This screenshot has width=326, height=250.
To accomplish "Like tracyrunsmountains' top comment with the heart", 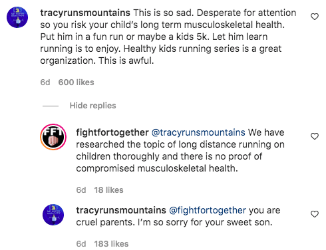I will (x=315, y=17).
